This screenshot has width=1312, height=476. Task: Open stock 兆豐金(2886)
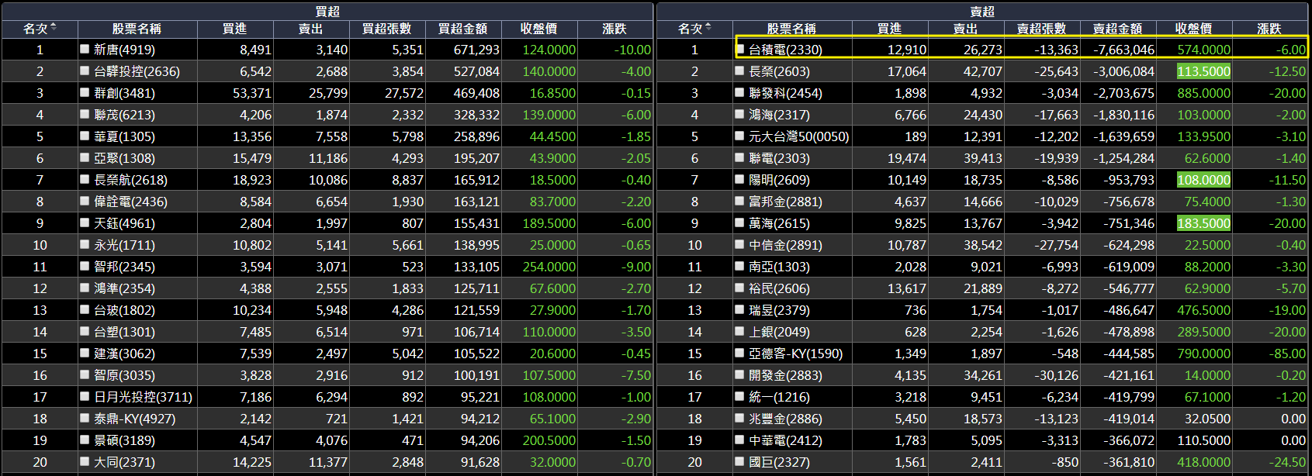[x=785, y=419]
